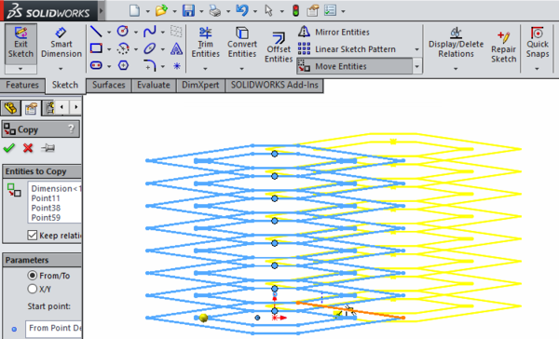Click the Select arrow cursor tool

[x=269, y=10]
